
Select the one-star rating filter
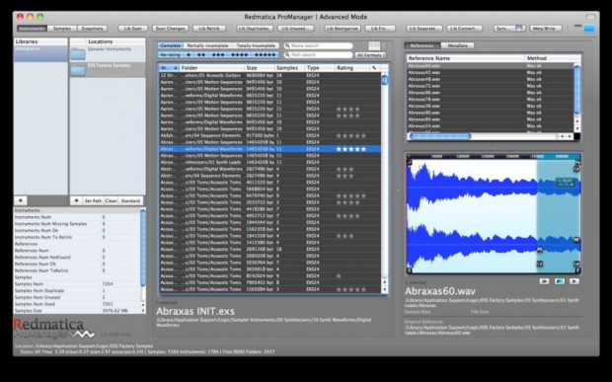point(189,55)
